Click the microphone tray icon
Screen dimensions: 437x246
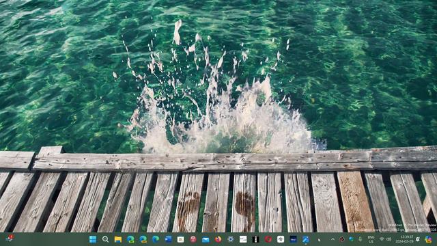click(x=361, y=239)
